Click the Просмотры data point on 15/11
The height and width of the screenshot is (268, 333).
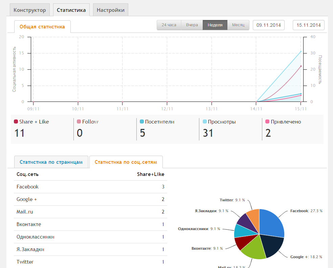point(301,51)
